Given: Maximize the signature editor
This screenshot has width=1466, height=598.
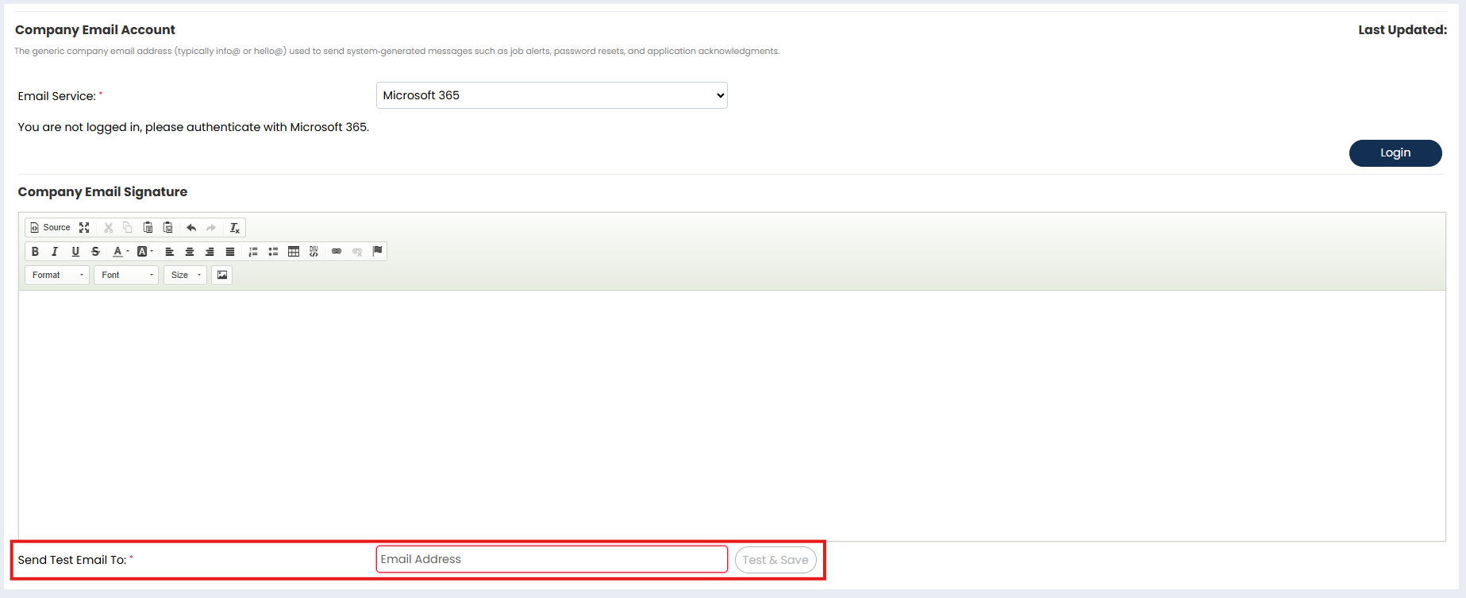Looking at the screenshot, I should pos(84,227).
